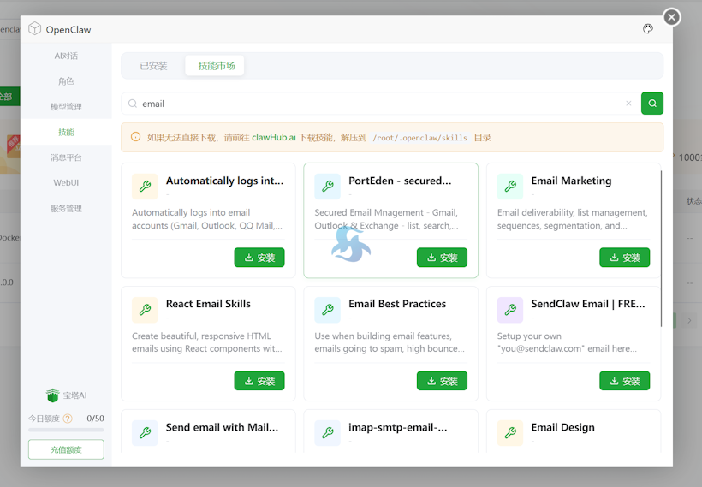Screen dimensions: 702x487
Task: Open the theme palette icon
Action: coord(648,28)
